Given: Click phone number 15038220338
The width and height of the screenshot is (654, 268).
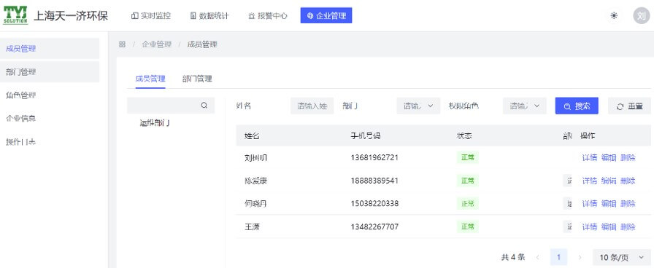Looking at the screenshot, I should (374, 203).
